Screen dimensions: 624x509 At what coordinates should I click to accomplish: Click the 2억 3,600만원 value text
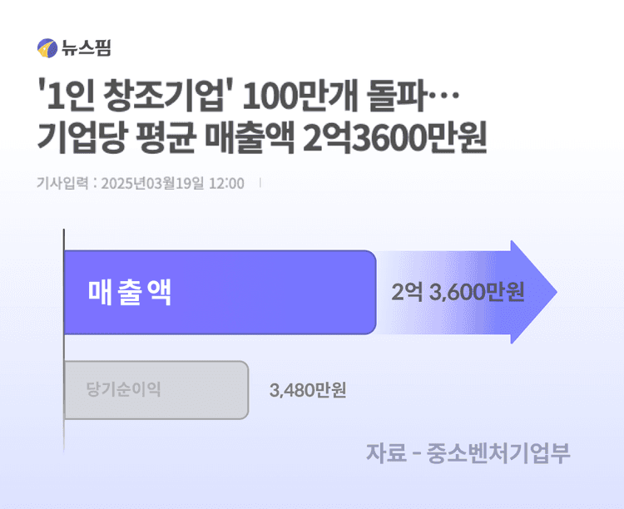click(x=458, y=292)
